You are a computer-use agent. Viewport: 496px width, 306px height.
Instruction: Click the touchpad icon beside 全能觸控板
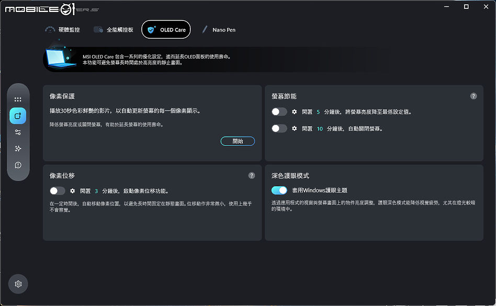(x=98, y=30)
